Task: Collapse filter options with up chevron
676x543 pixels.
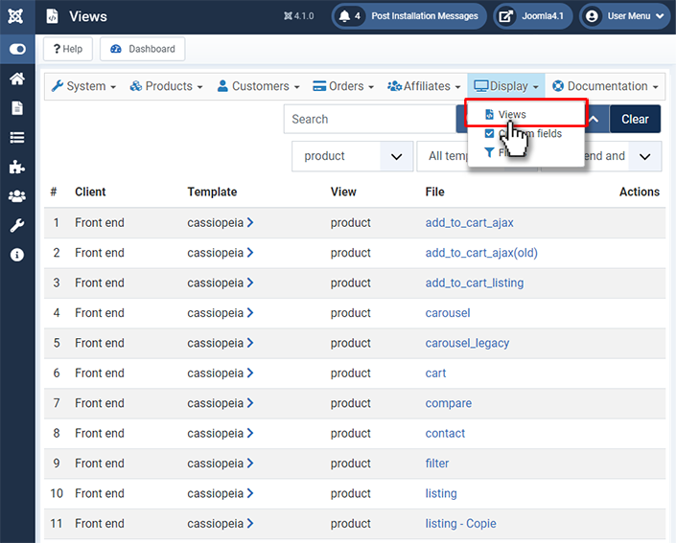Action: 594,119
